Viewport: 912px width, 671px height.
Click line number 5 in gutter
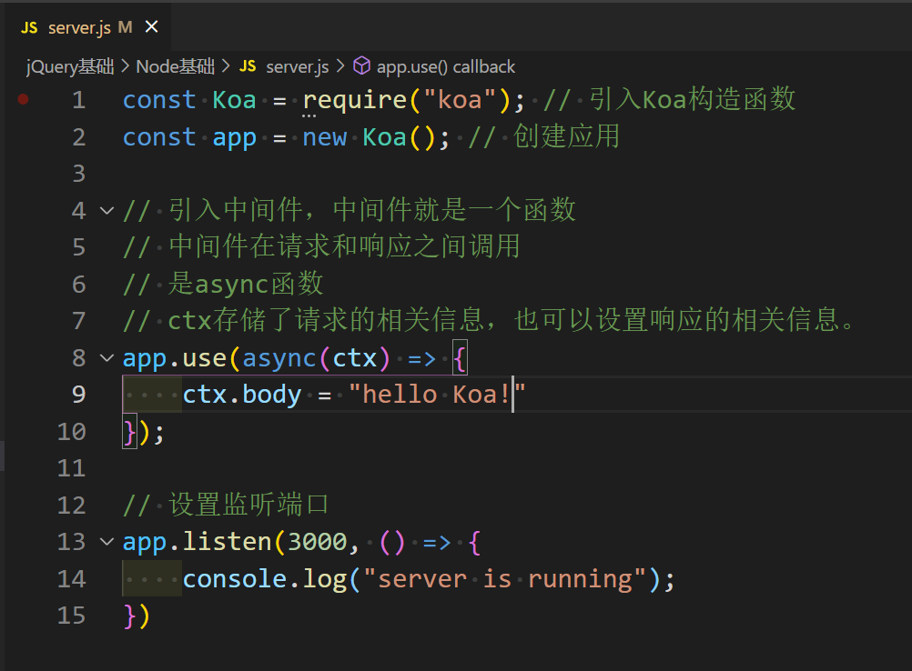coord(78,247)
